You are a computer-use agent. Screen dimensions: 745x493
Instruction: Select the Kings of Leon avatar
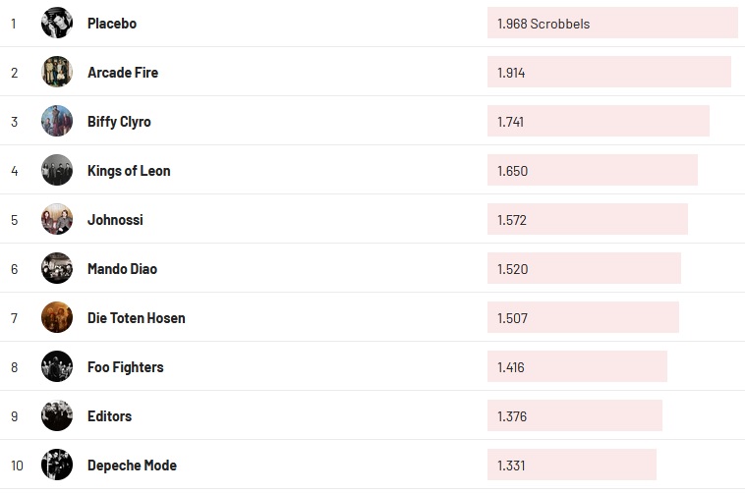(57, 170)
